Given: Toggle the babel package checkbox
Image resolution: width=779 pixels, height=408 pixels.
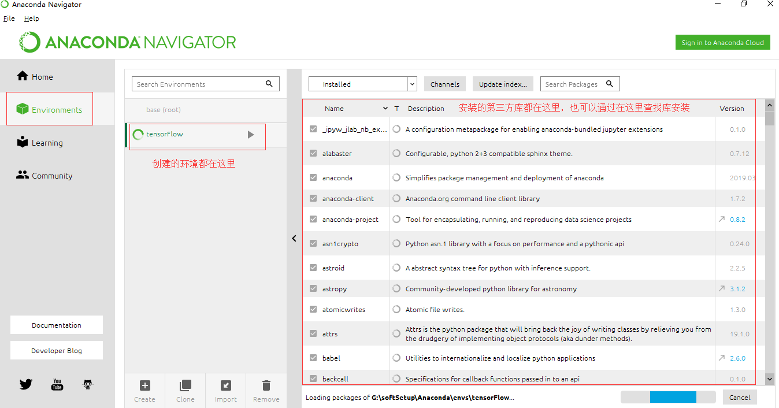Looking at the screenshot, I should (313, 358).
